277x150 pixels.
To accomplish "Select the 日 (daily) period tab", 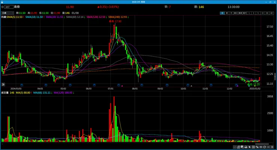I will point(222,13).
